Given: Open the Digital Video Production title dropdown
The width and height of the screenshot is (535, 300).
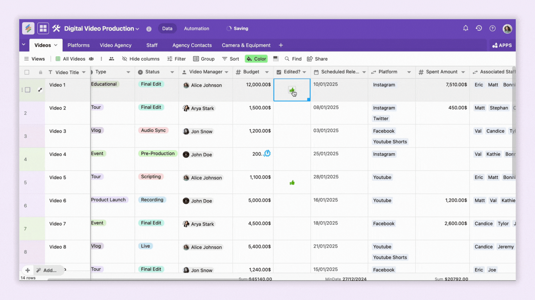Looking at the screenshot, I should click(137, 29).
